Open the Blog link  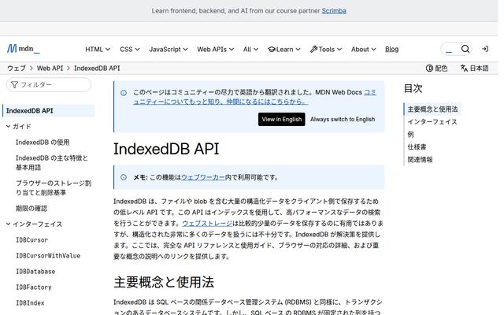pos(391,49)
